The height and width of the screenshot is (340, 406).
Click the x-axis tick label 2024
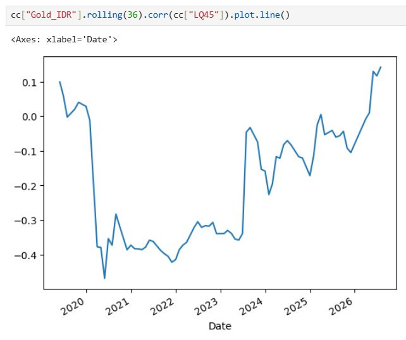pos(252,306)
